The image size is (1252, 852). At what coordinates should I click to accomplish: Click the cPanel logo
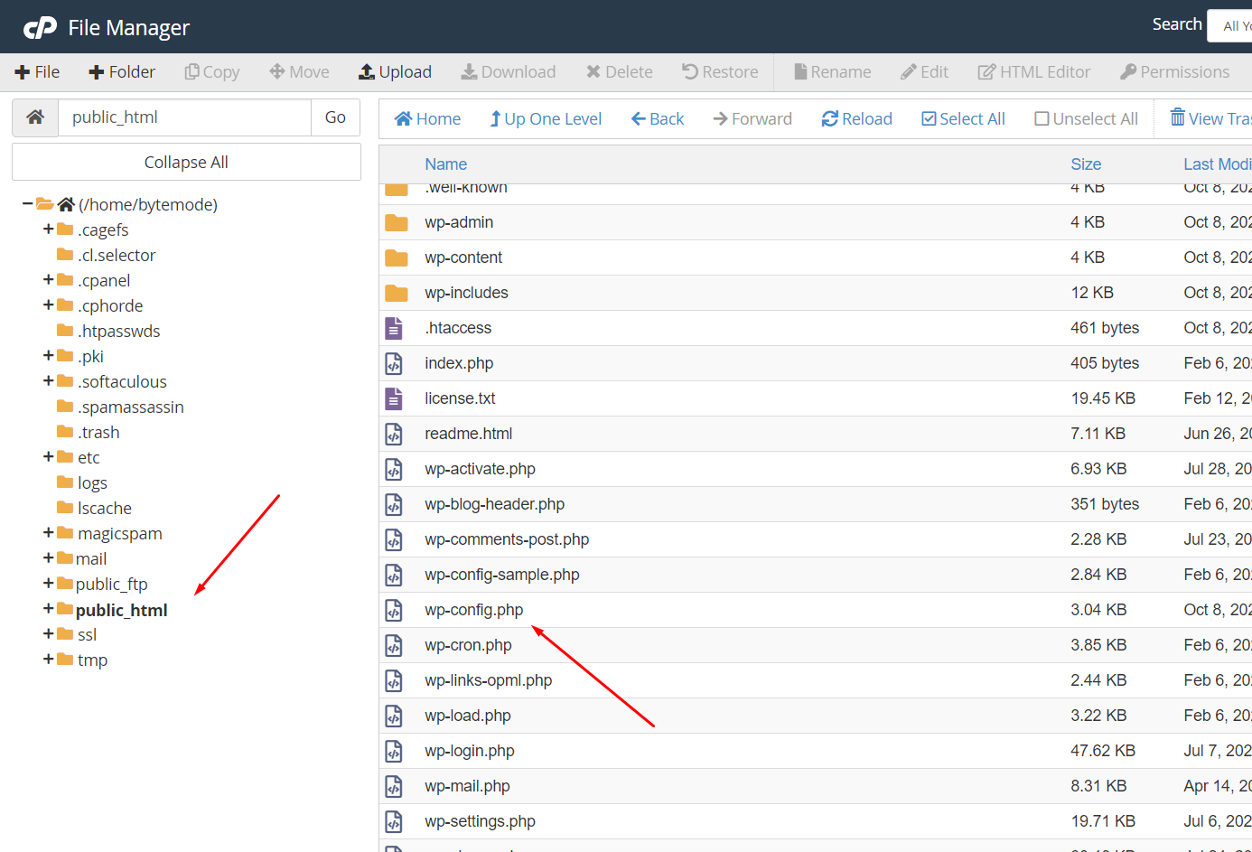coord(40,28)
